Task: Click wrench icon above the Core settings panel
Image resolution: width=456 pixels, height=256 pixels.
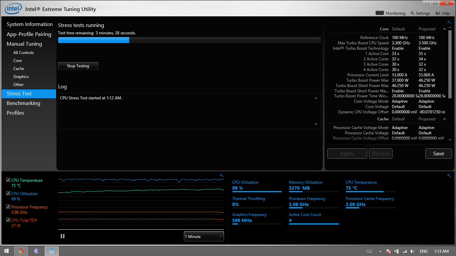Action: pyautogui.click(x=449, y=22)
